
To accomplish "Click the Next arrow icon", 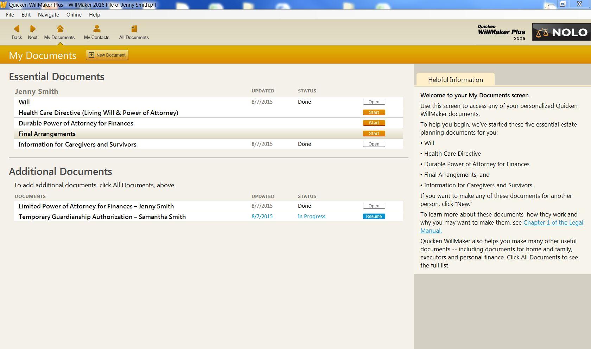I will click(x=33, y=29).
